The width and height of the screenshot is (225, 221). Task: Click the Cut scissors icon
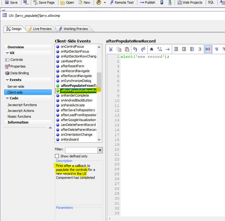click(111, 49)
